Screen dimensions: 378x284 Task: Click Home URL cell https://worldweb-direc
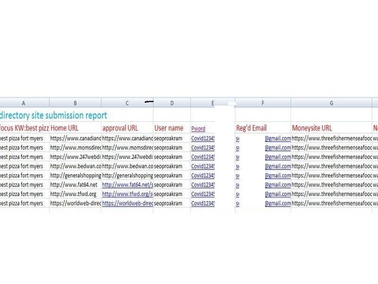point(76,204)
